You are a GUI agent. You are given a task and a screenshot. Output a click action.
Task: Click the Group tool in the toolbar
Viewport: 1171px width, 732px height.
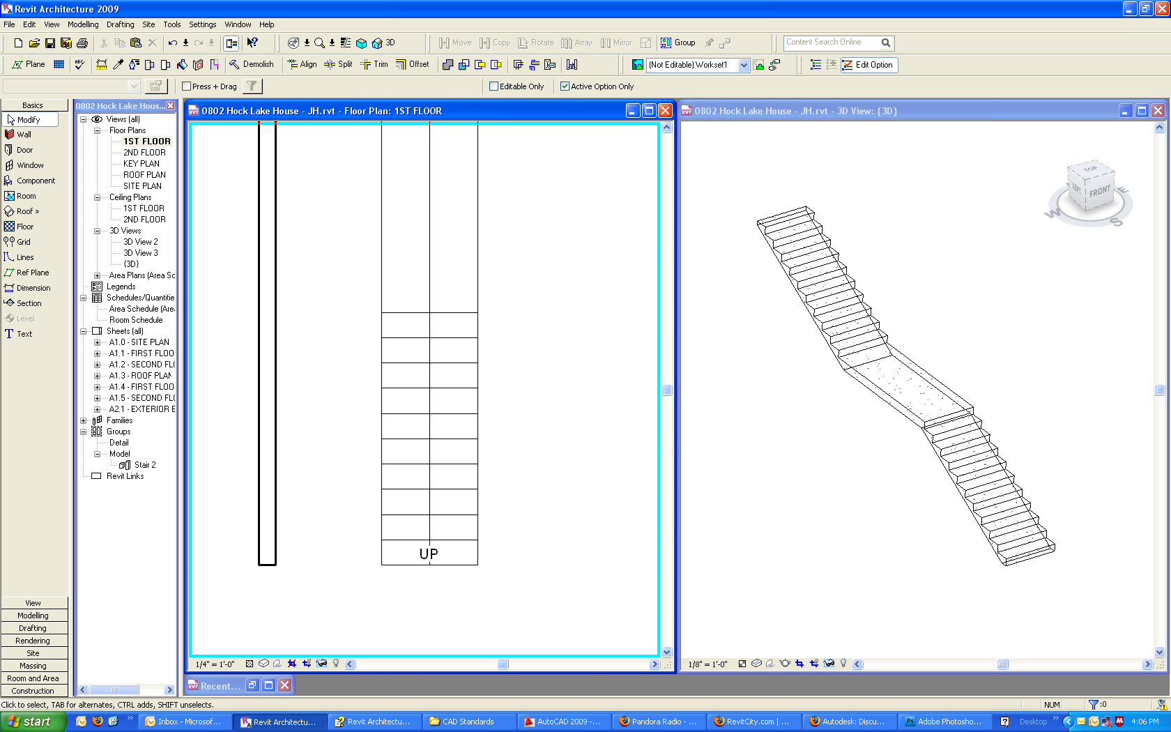click(x=678, y=43)
